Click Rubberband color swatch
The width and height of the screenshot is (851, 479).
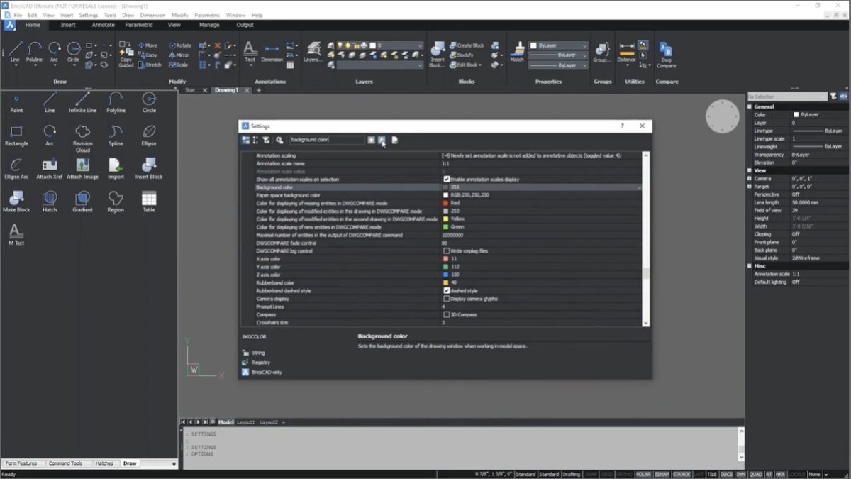coord(446,282)
